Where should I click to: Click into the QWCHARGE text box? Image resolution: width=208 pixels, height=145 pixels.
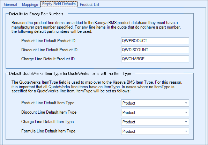155,59
